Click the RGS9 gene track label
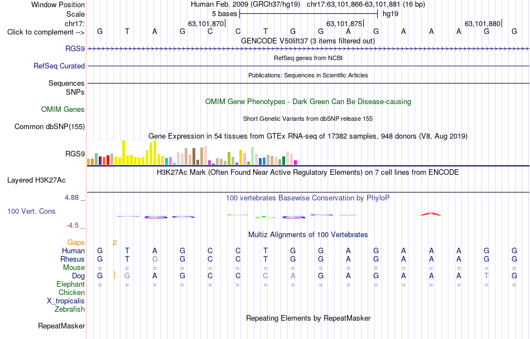 (x=75, y=48)
